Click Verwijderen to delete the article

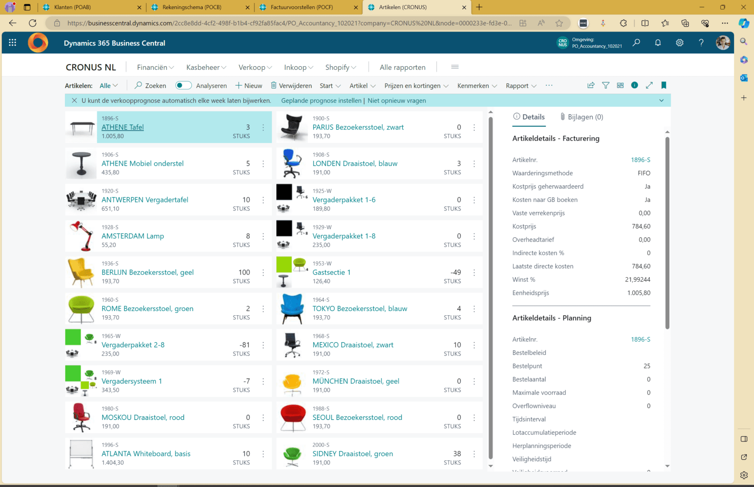tap(291, 86)
